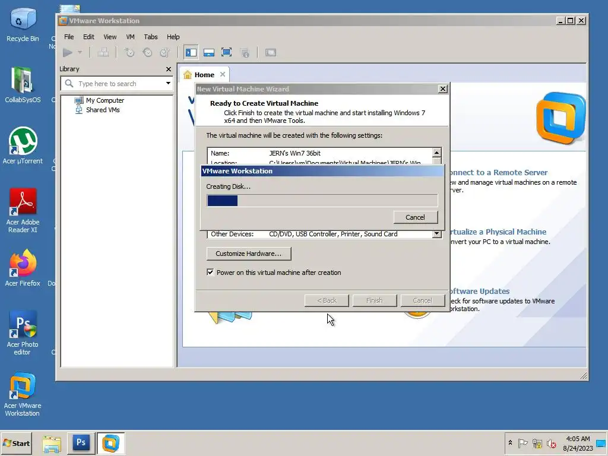608x456 pixels.
Task: Click the taskbar clock showing 4:05 AM
Action: 578,443
